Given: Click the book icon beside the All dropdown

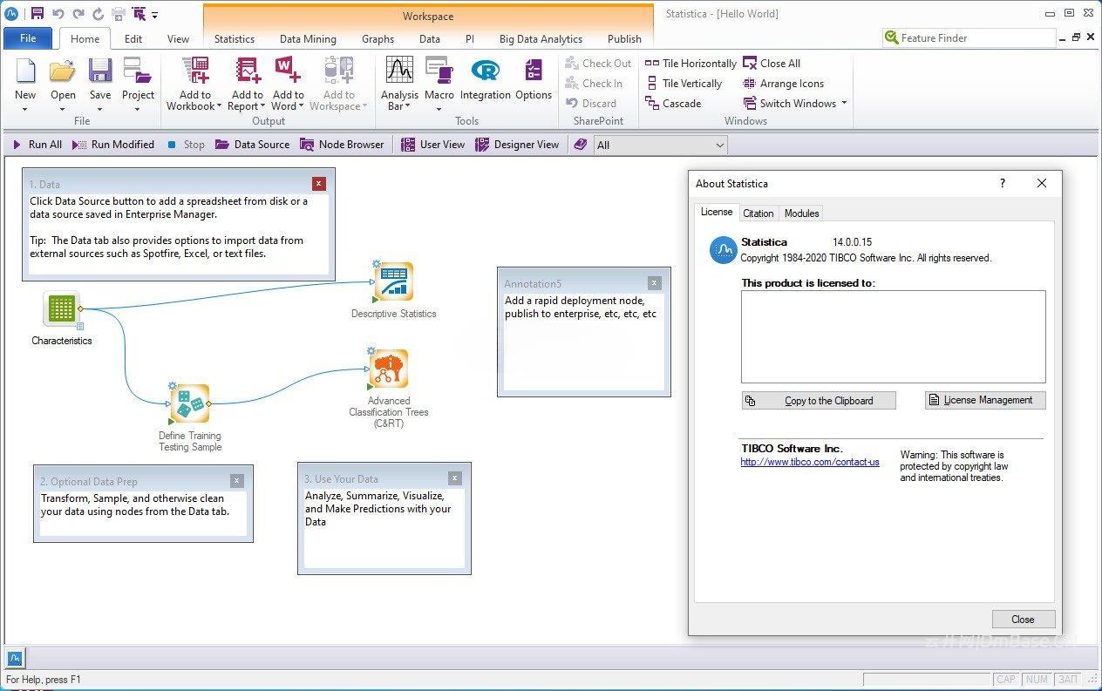Looking at the screenshot, I should pos(581,145).
